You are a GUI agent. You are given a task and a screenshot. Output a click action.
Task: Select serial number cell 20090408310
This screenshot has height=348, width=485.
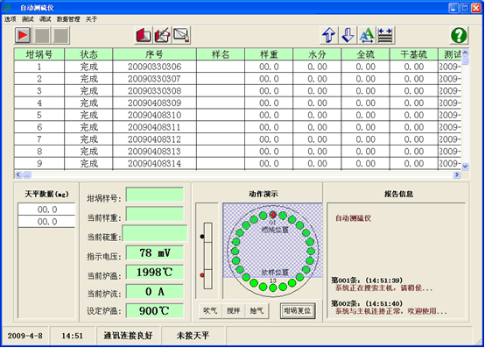click(x=154, y=115)
